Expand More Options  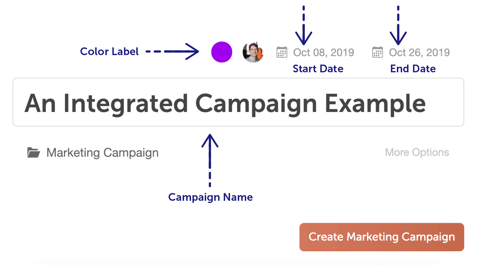417,152
